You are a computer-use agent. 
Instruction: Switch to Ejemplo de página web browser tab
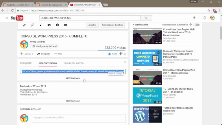[x=51, y=5]
